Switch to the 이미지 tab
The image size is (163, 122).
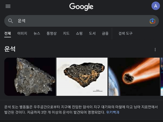[x=22, y=33]
